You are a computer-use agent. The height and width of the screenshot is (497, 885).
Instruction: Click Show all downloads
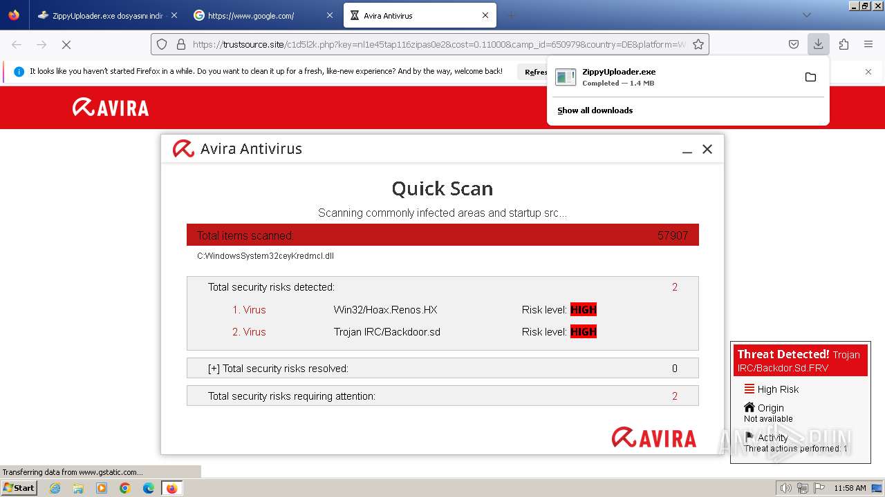point(595,110)
